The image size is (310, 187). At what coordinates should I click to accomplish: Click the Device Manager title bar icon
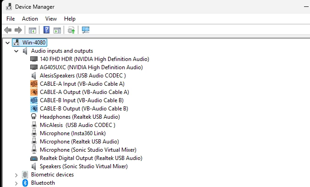9,7
